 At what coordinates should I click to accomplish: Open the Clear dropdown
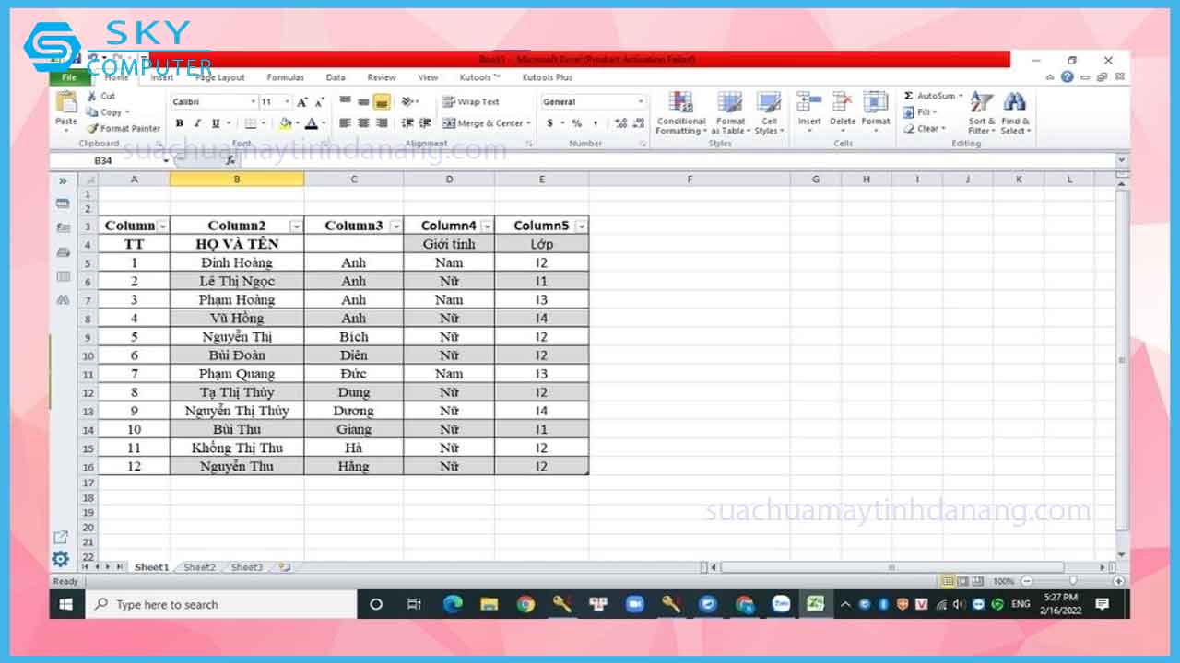click(x=925, y=129)
